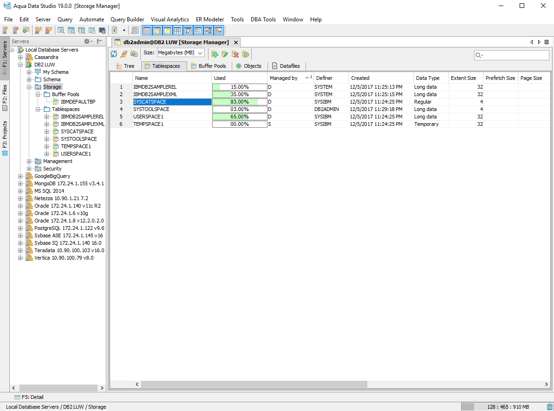The height and width of the screenshot is (411, 554).
Task: Switch to the Buffer Pools tab
Action: point(209,66)
